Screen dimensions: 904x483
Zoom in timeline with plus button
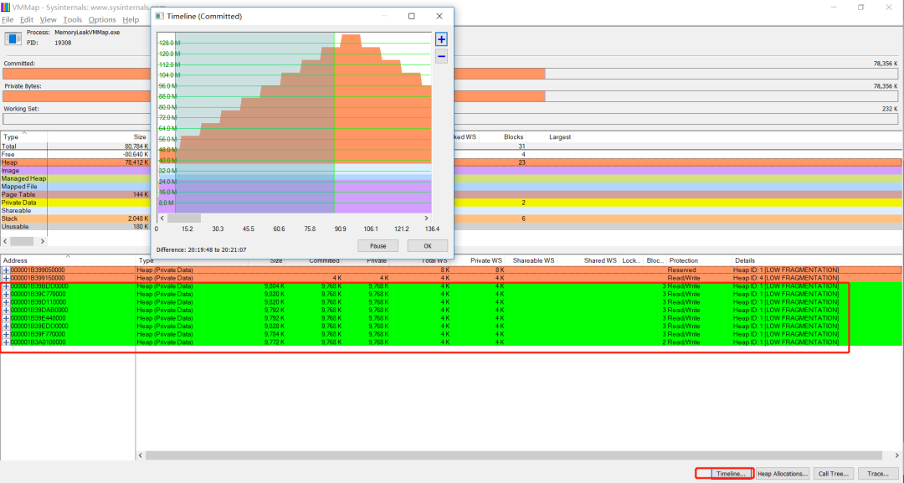pos(441,39)
